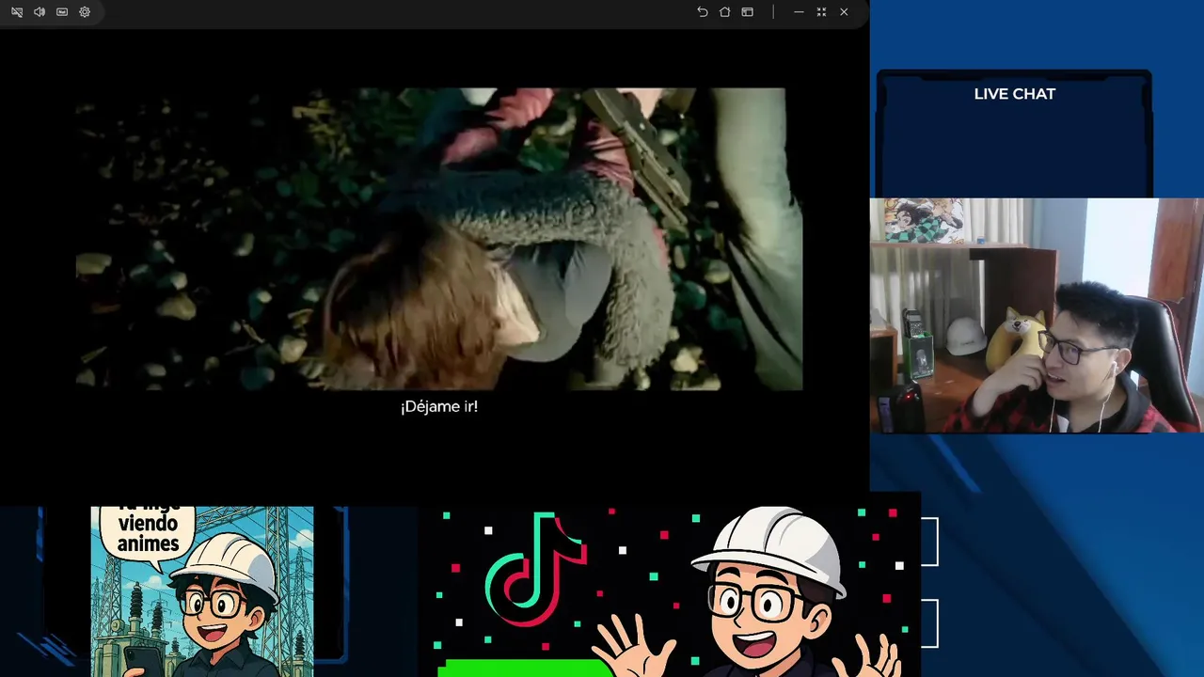The height and width of the screenshot is (677, 1204).
Task: Click the crossed-out screen icon in top bar
Action: coord(17,12)
